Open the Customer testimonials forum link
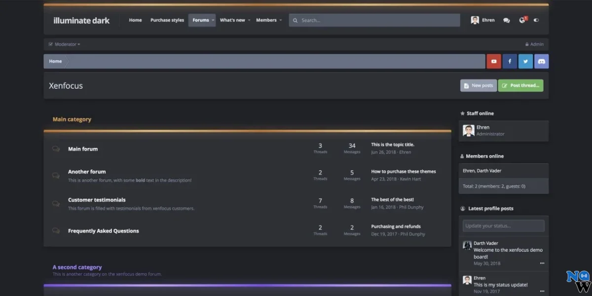 click(x=96, y=199)
